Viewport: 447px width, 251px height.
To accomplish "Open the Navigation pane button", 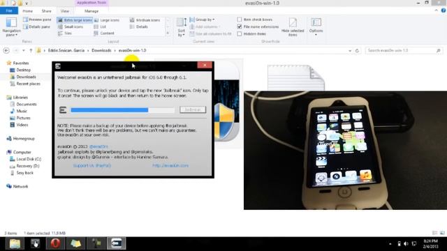I will pyautogui.click(x=11, y=26).
